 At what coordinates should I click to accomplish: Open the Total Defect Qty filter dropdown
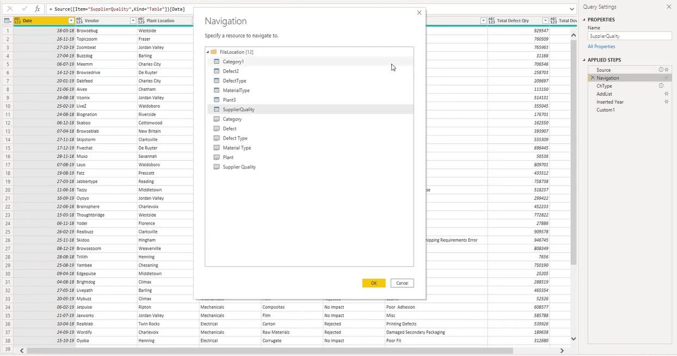tap(546, 21)
